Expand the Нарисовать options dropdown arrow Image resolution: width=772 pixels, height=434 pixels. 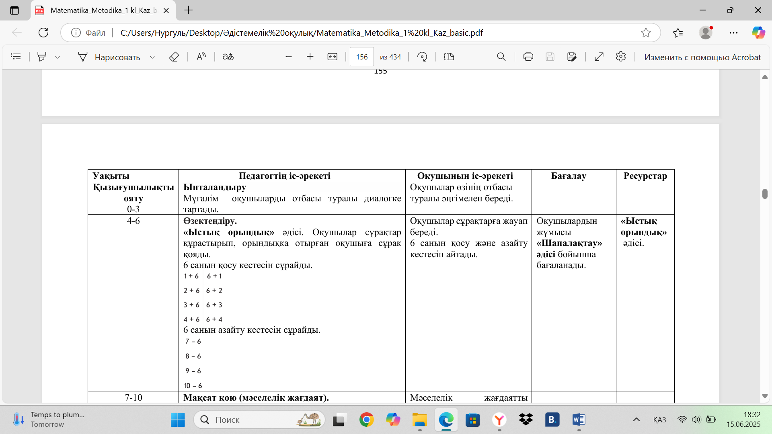pyautogui.click(x=152, y=57)
